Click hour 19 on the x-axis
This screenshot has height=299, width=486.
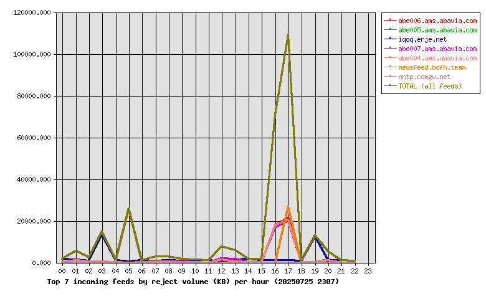pyautogui.click(x=315, y=271)
